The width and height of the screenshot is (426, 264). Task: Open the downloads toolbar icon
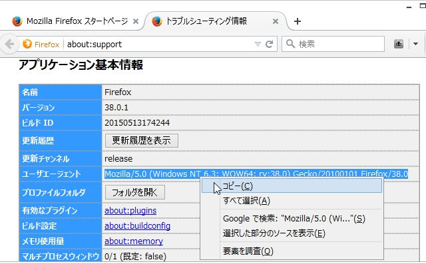(399, 44)
